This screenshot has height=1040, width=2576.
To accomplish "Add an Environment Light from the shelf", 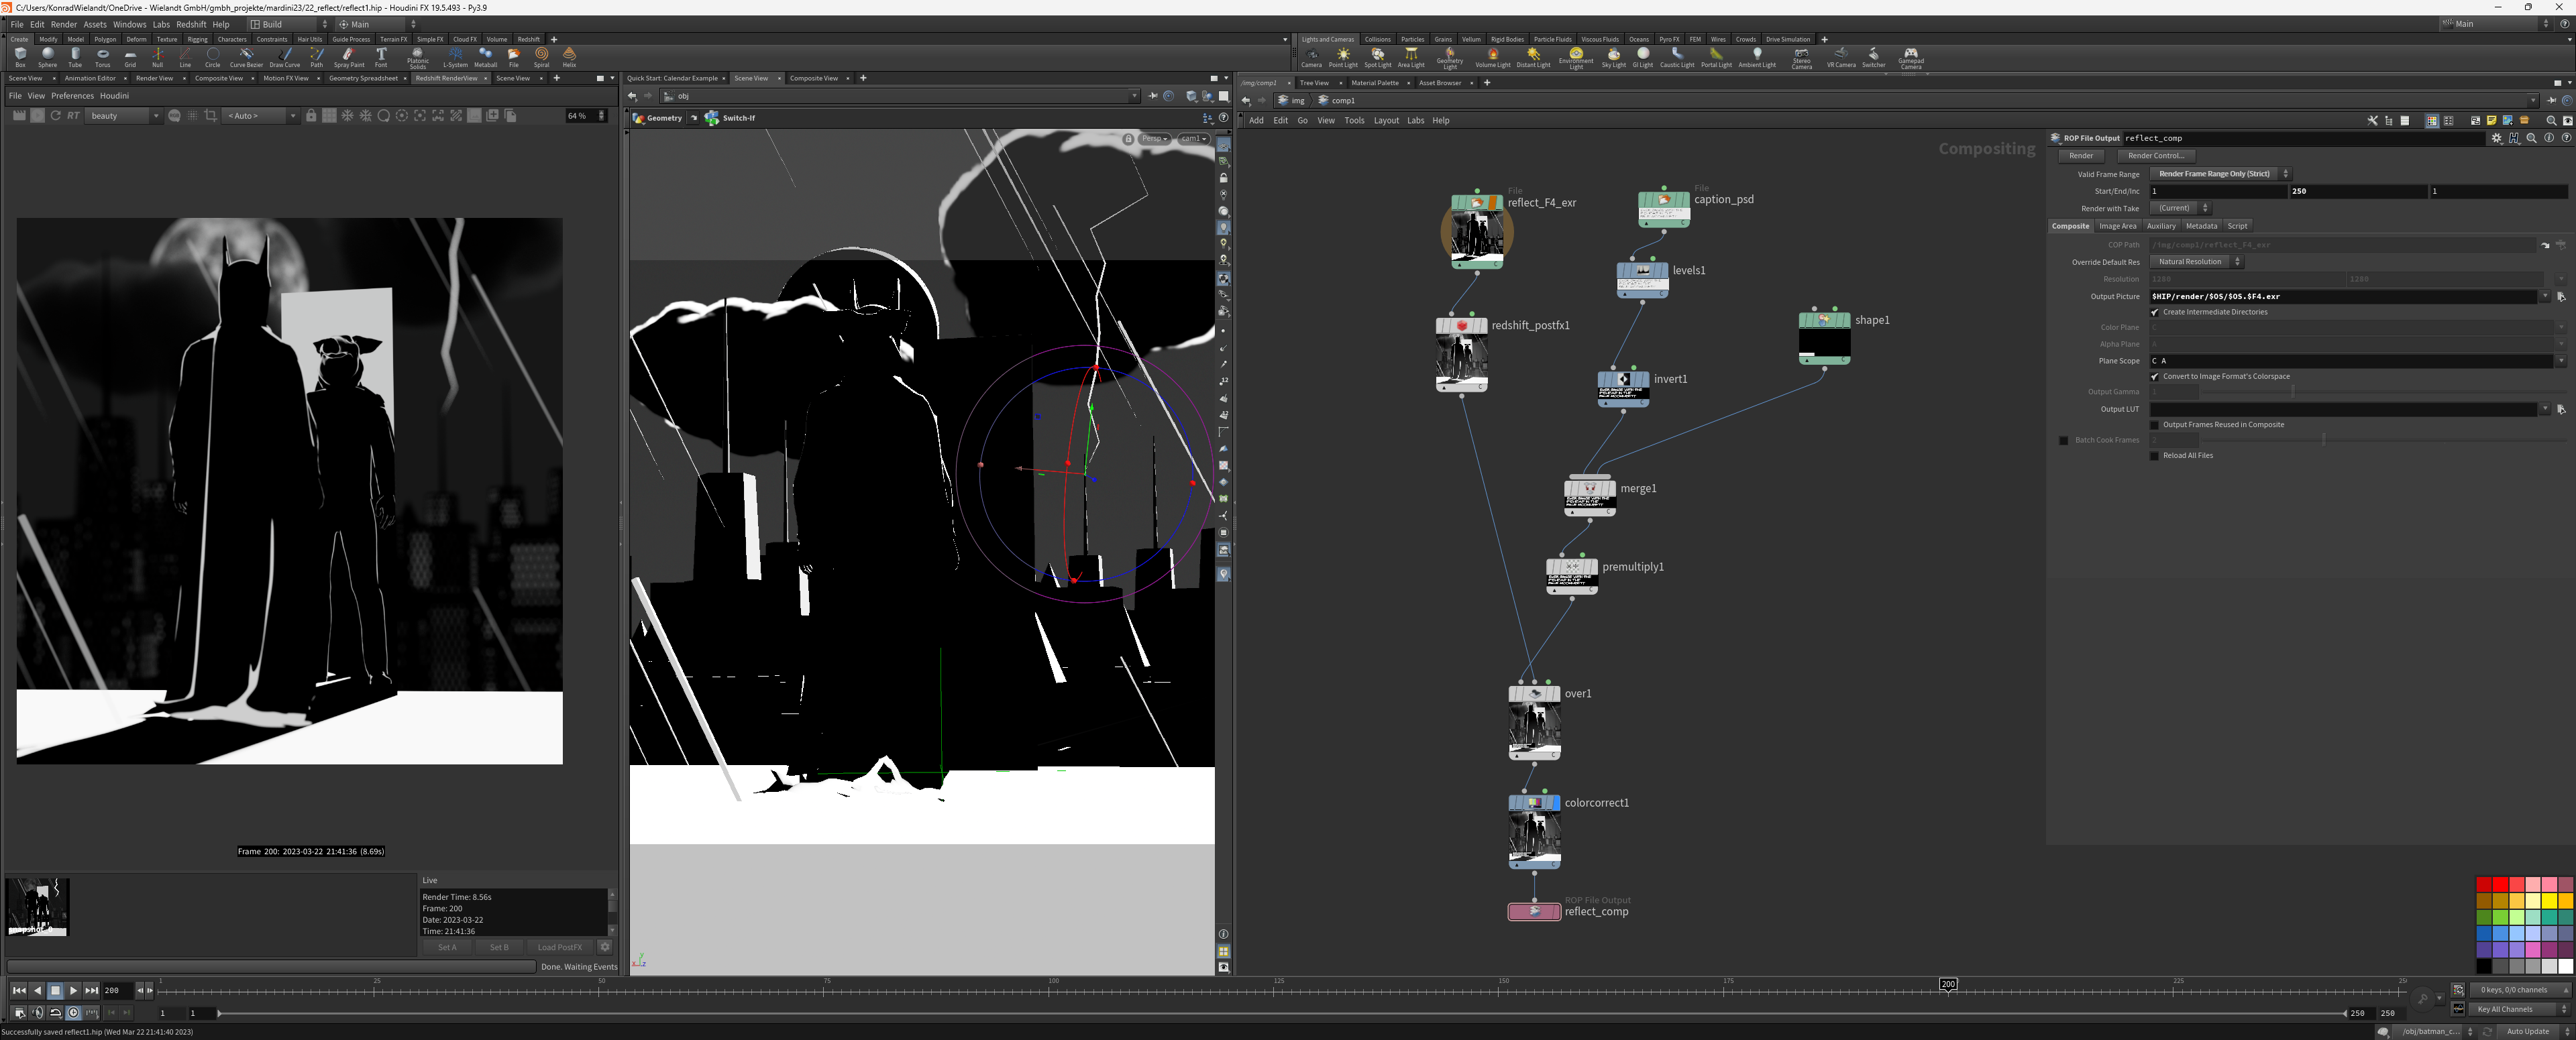I will 1576,58.
